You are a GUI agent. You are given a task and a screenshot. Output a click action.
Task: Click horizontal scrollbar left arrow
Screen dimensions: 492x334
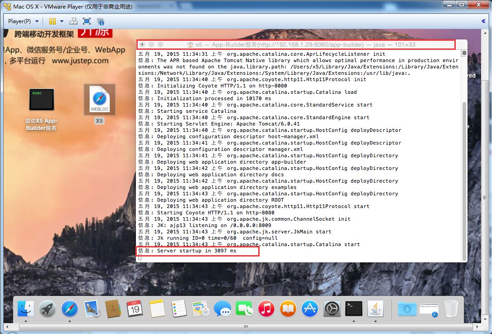[7, 327]
